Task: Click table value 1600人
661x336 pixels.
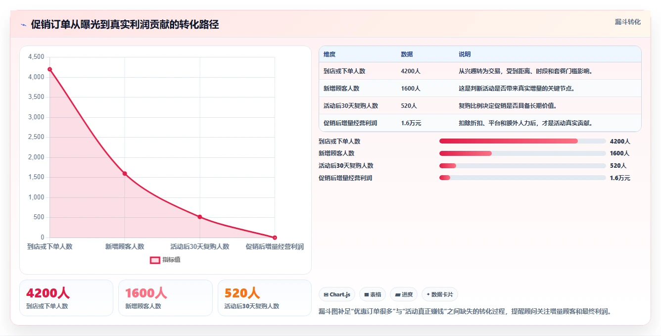Action: [411, 89]
